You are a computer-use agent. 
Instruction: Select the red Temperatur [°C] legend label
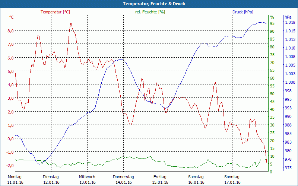(55, 12)
